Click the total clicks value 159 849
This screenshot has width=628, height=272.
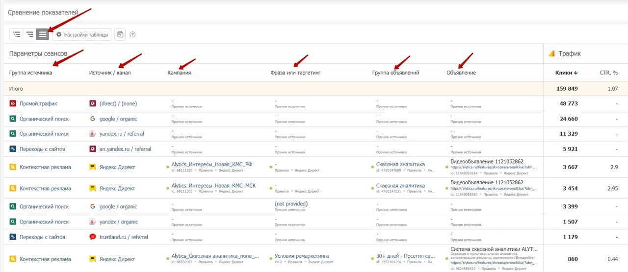coord(567,89)
